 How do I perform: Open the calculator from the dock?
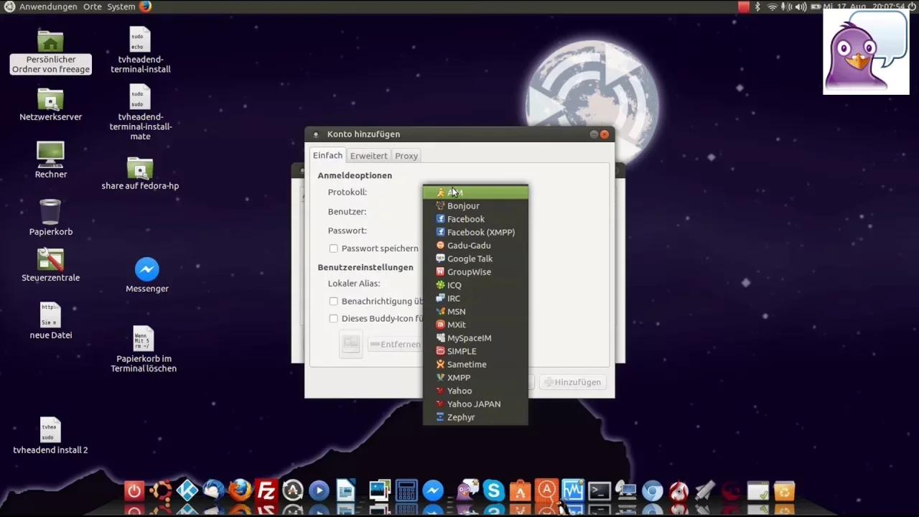[x=406, y=491]
